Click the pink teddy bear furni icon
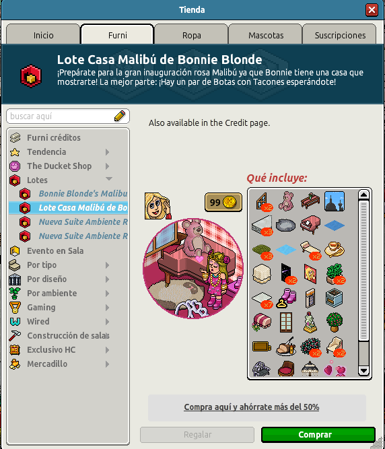 pyautogui.click(x=286, y=201)
